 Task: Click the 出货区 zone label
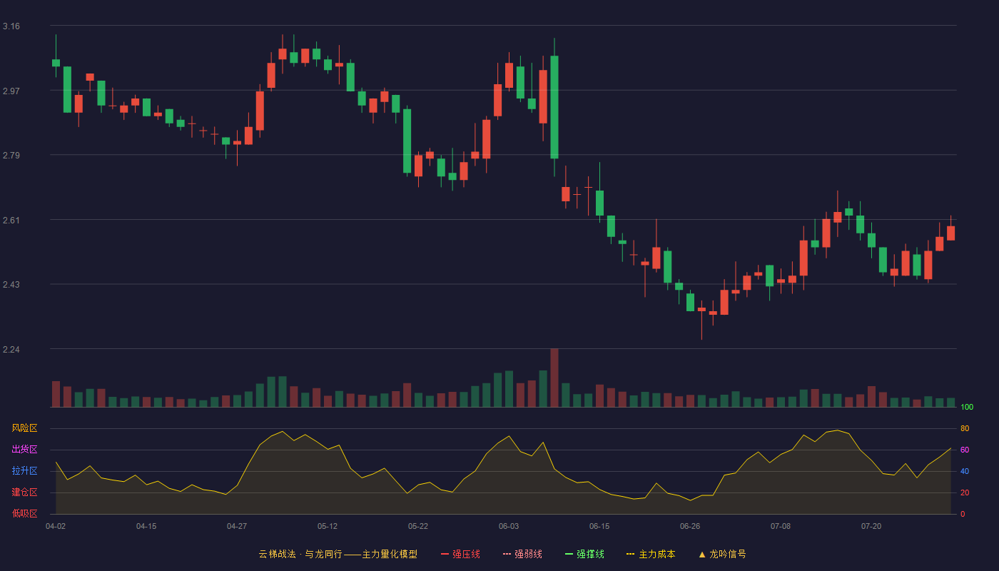click(x=24, y=450)
